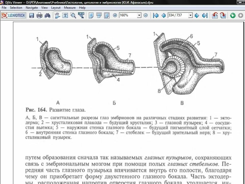Switch to continuous page layout icon
Viewport: 245px width, 184px height.
click(99, 15)
